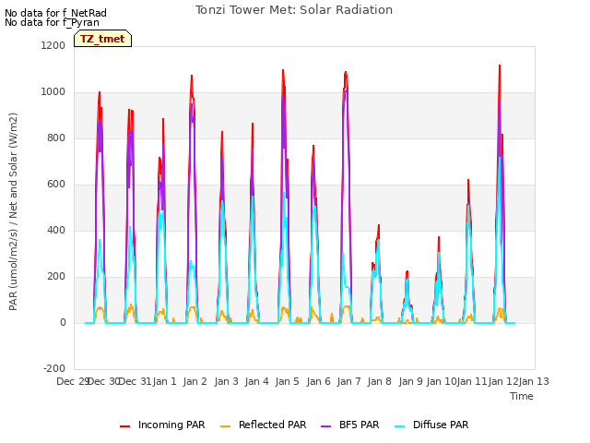Click the y-axis label PAR / Net and Solar
Viewport: 590px width, 443px height.
(x=13, y=211)
